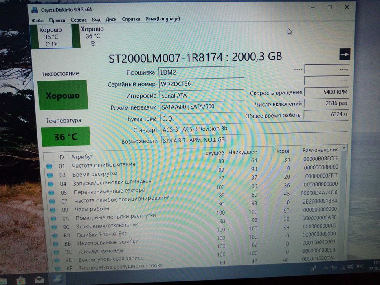Select row Запуски/остановки шпинделя
The width and height of the screenshot is (380, 285).
[x=194, y=180]
